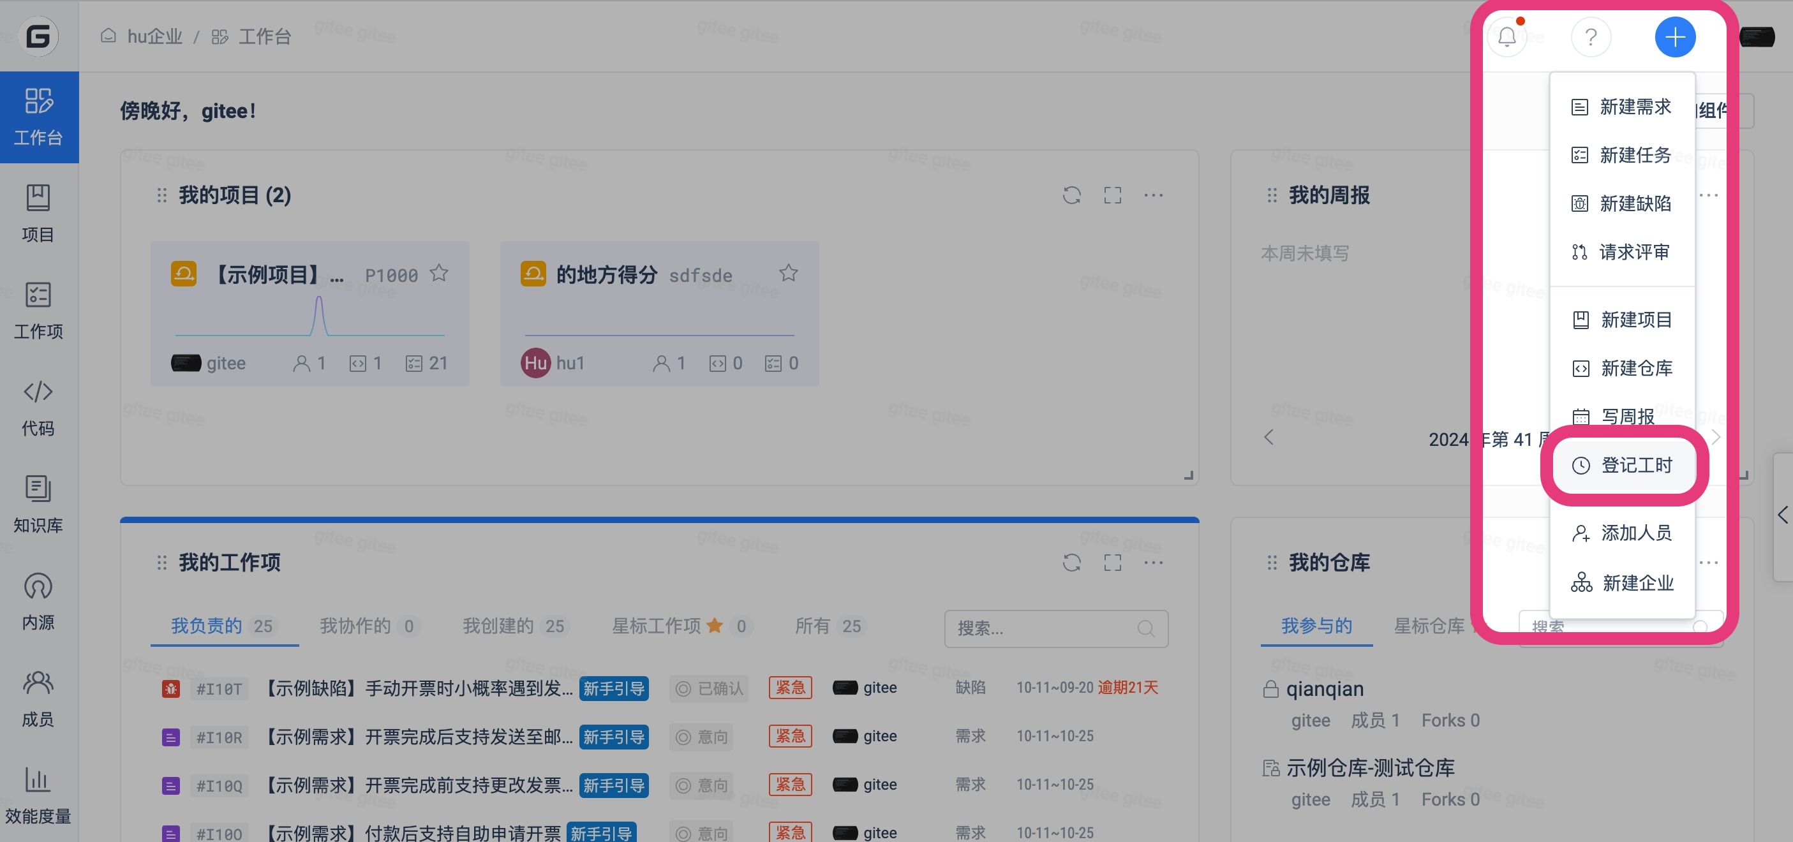Image resolution: width=1793 pixels, height=842 pixels.
Task: Select 新建任务 from create menu
Action: point(1622,154)
